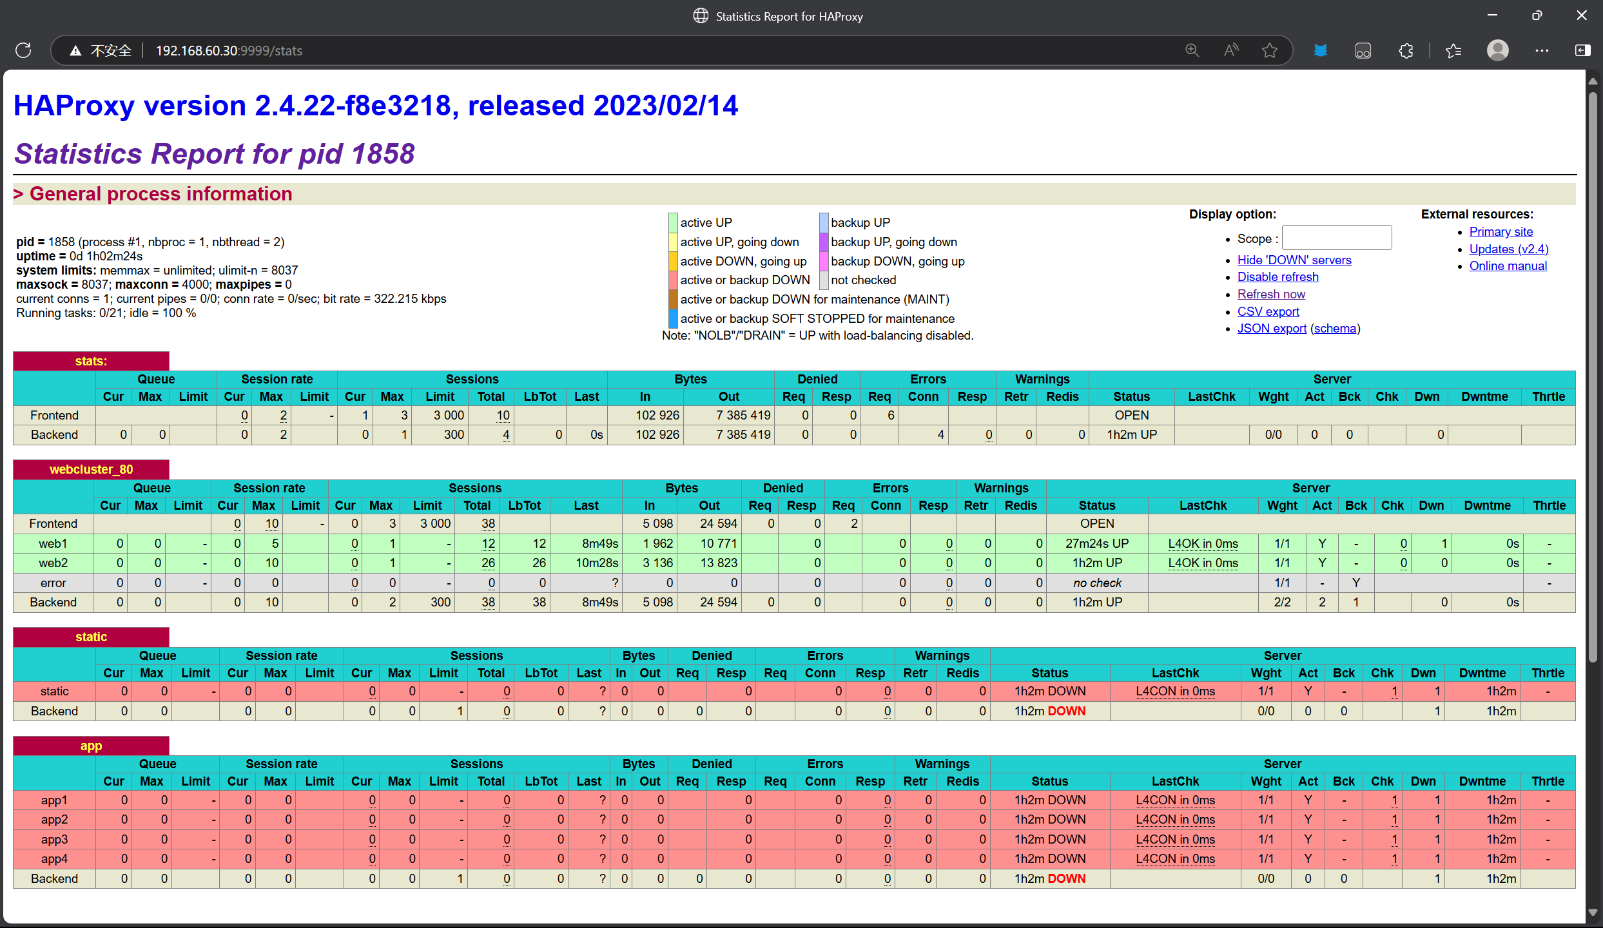Click web1 status 27m24s UP
The height and width of the screenshot is (928, 1603).
click(x=1097, y=543)
